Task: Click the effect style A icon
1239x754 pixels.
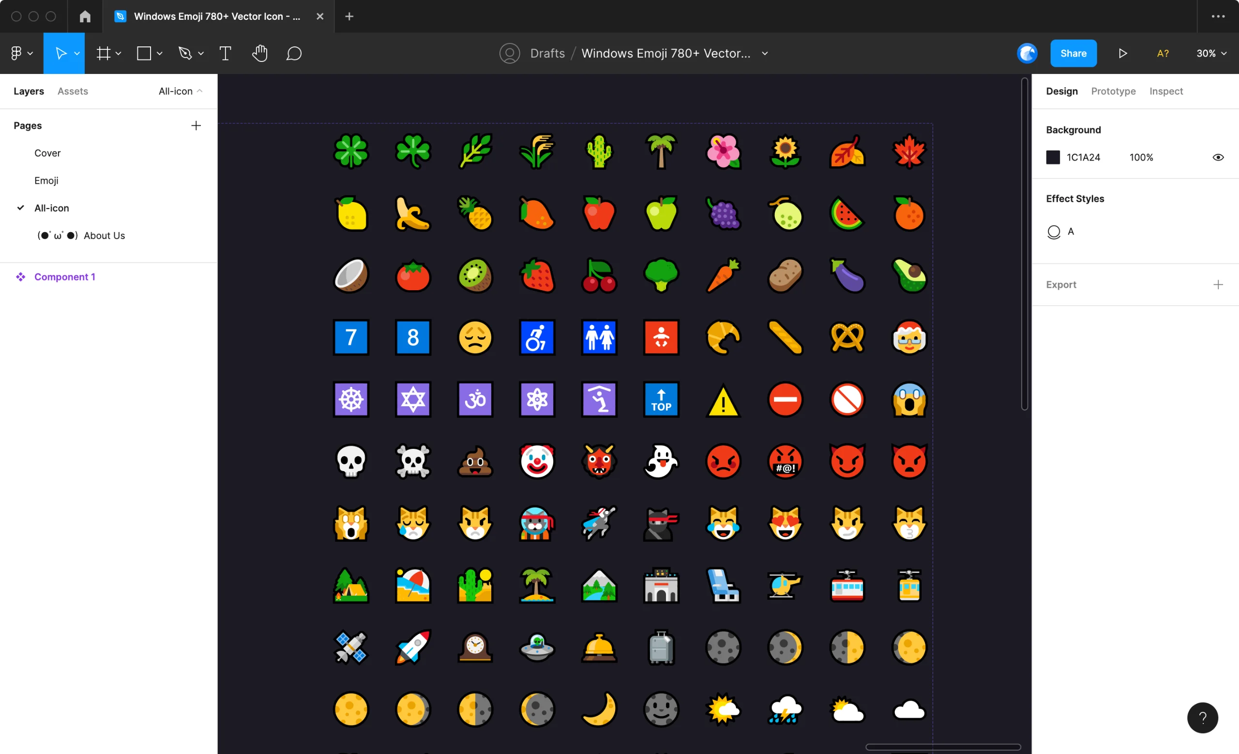Action: (1054, 232)
